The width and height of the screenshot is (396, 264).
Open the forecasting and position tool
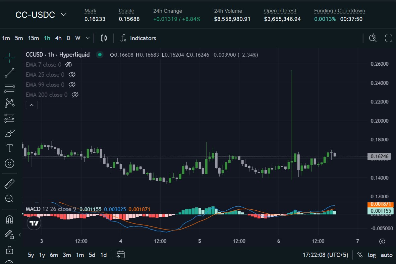pos(10,118)
